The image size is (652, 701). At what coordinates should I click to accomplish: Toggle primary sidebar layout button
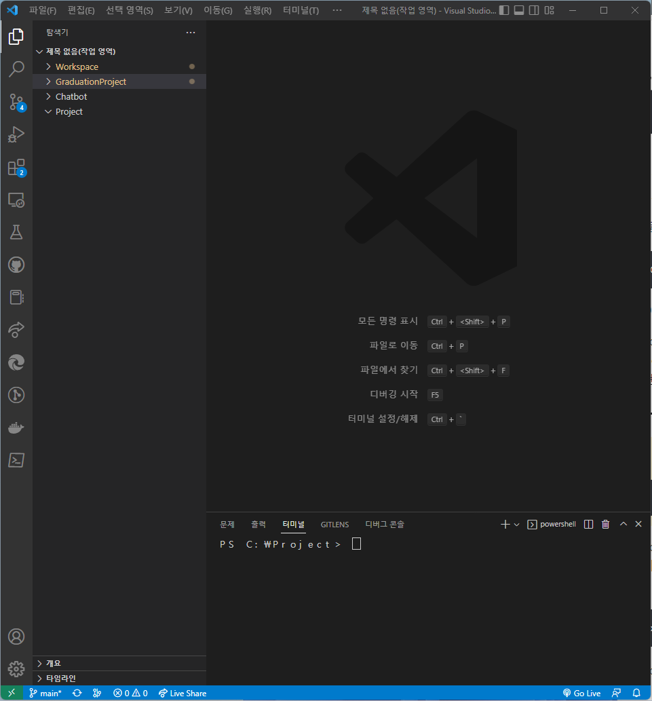pyautogui.click(x=504, y=10)
